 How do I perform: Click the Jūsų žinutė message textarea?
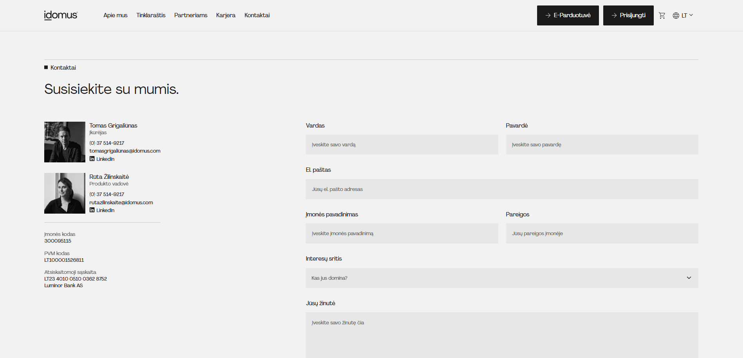501,335
